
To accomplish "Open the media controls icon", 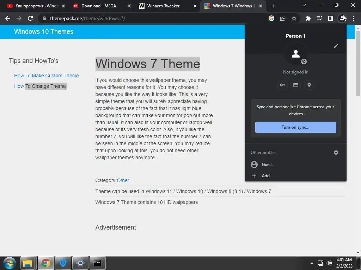I will pyautogui.click(x=319, y=18).
